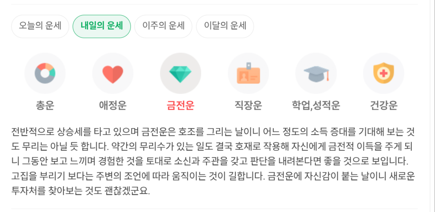Screen dimensions: 435x212
Task: Switch to the 오늘의 운세 tab
Action: (40, 26)
